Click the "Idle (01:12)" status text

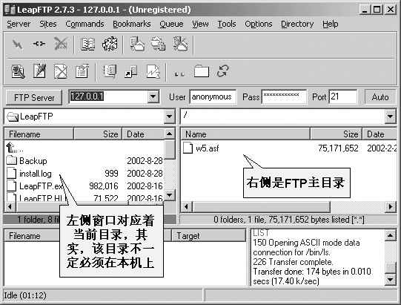tap(25, 295)
